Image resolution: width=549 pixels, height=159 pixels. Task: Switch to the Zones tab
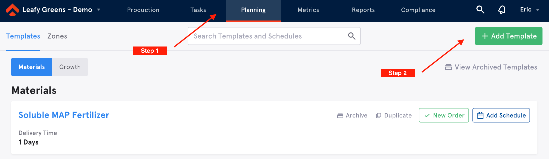click(57, 36)
